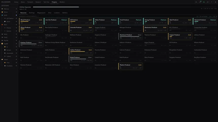Click the status dot on the Venus row
This screenshot has height=122, width=218.
coord(16,12)
